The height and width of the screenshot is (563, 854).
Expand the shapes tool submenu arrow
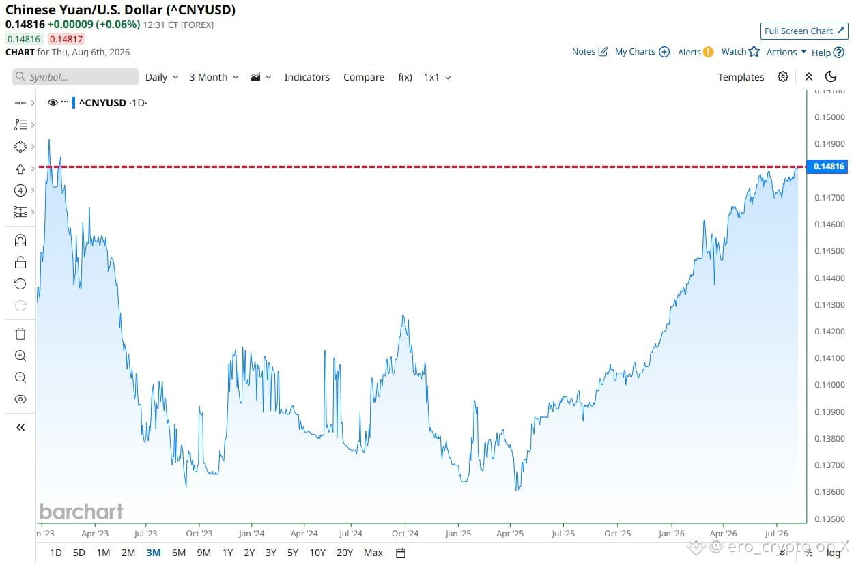[x=33, y=147]
